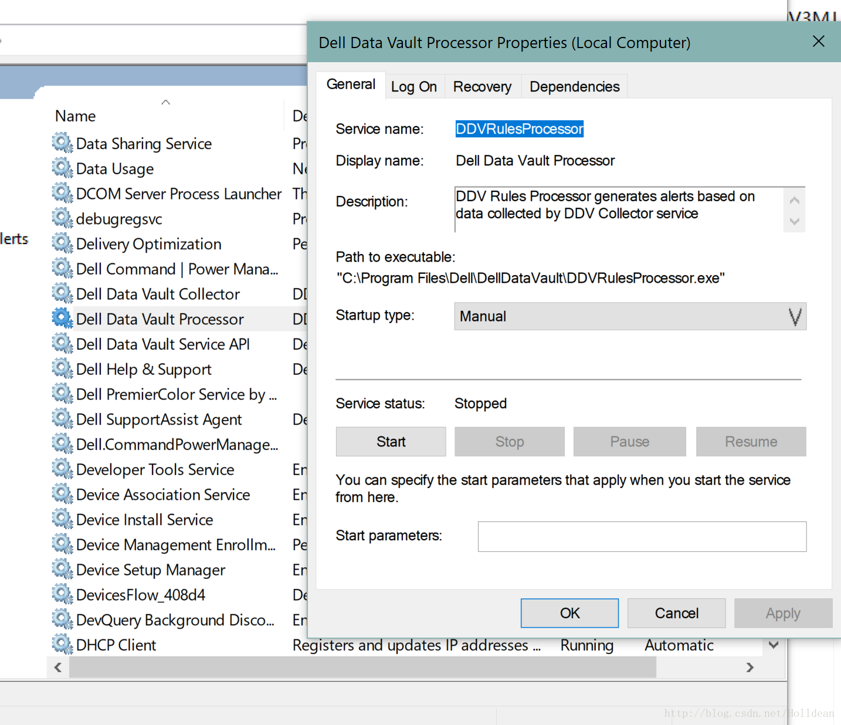This screenshot has height=725, width=841.
Task: Click services list scroll left arrow
Action: pyautogui.click(x=58, y=668)
